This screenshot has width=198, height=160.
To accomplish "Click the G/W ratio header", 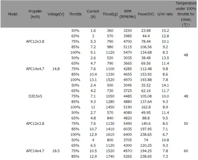I will pos(165,14).
